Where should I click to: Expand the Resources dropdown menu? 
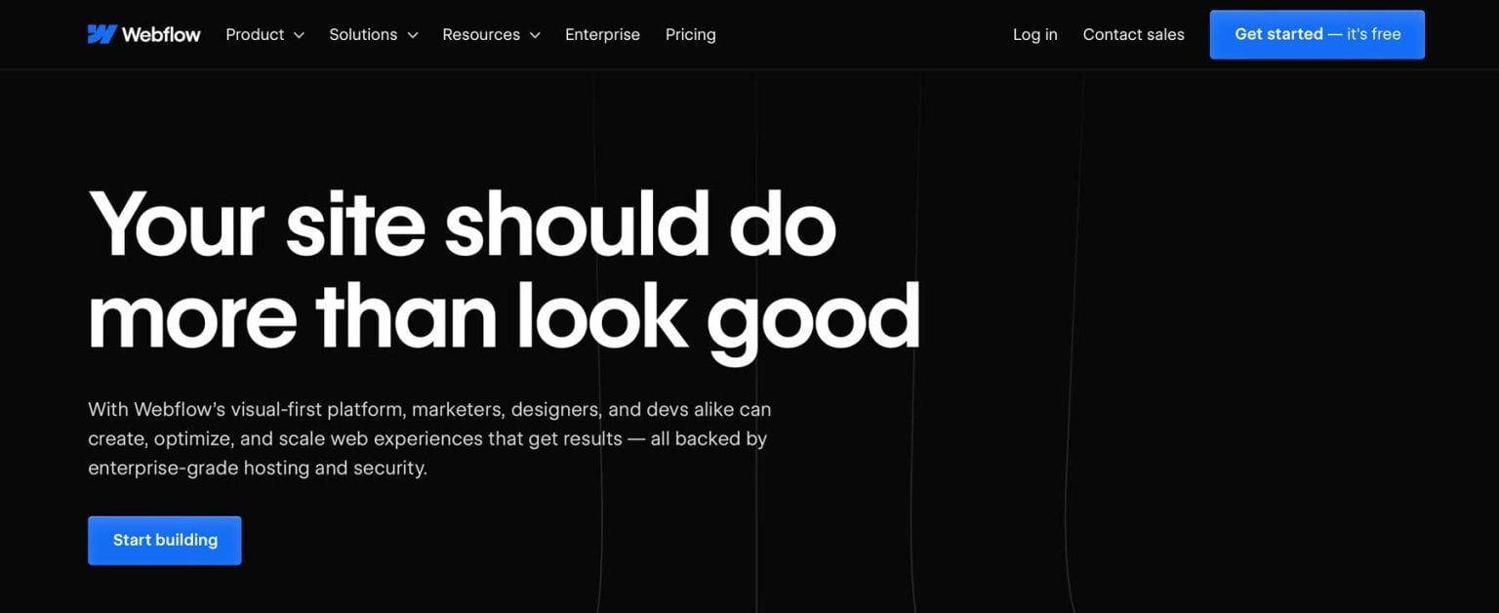pos(481,34)
